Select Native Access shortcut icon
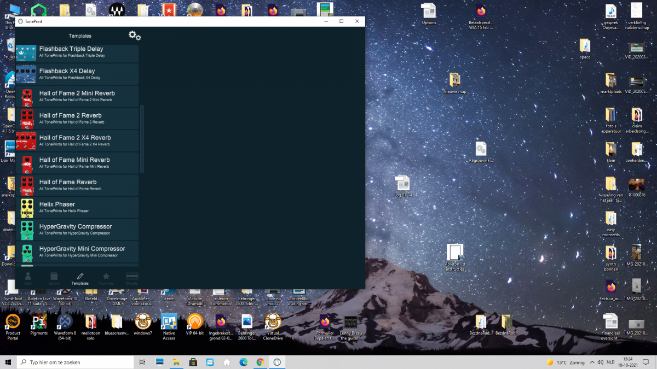Screen dimensions: 657x369 tap(169, 327)
